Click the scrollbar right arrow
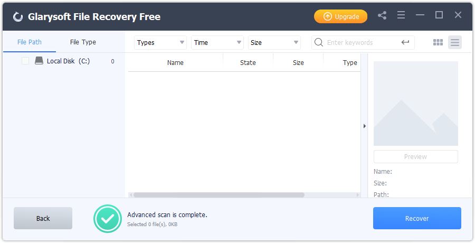The width and height of the screenshot is (475, 243). [x=358, y=195]
